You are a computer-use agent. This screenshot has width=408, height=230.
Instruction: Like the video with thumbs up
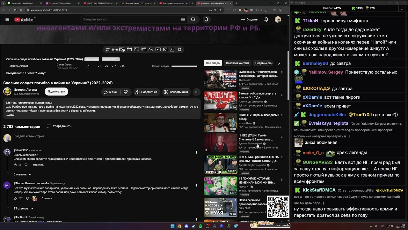(x=110, y=92)
